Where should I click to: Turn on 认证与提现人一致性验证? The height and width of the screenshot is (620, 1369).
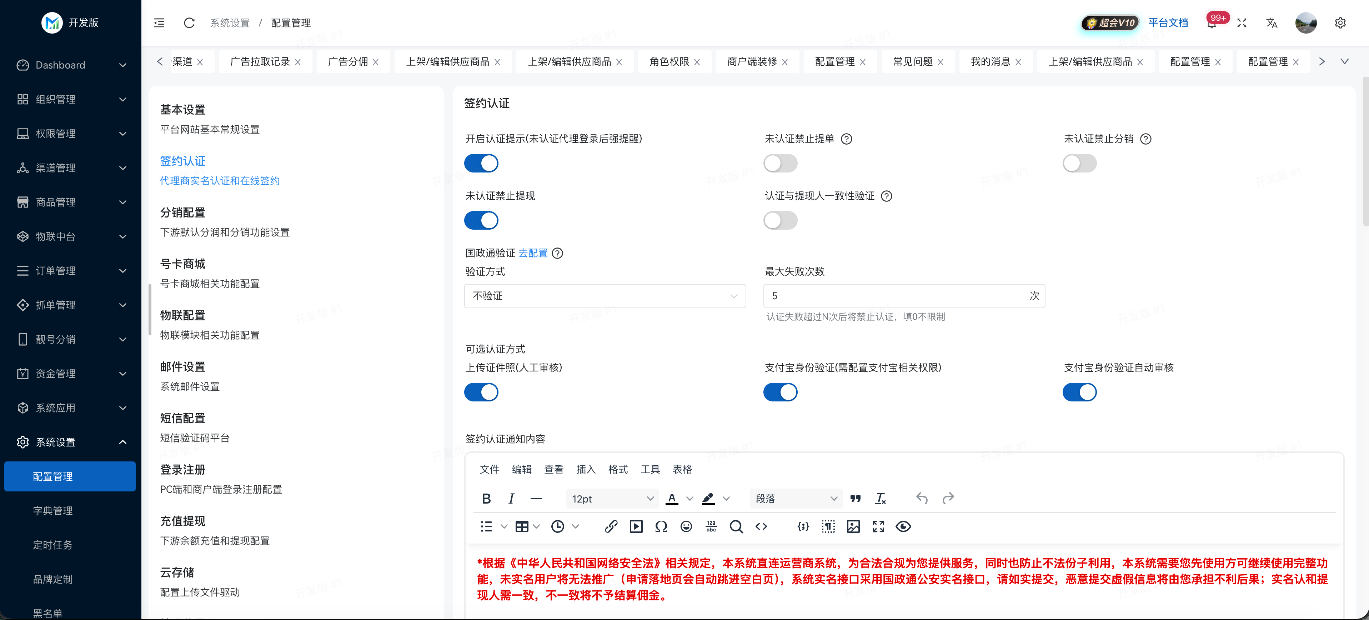[779, 220]
